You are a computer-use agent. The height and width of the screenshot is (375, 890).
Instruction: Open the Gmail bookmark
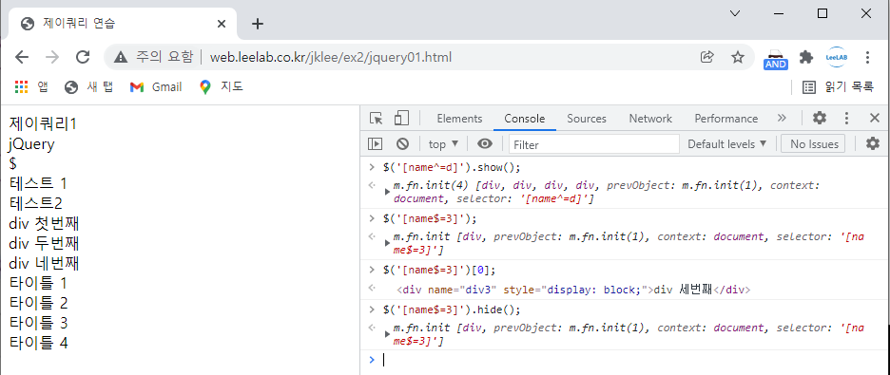pos(156,86)
